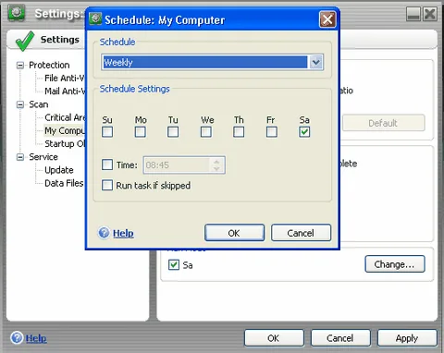This screenshot has width=444, height=353.
Task: Open Help link in Settings window
Action: pos(36,338)
